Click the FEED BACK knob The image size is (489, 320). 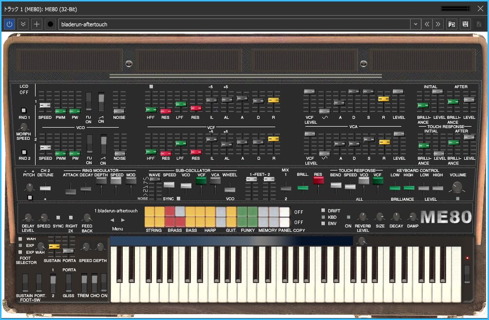pos(87,217)
